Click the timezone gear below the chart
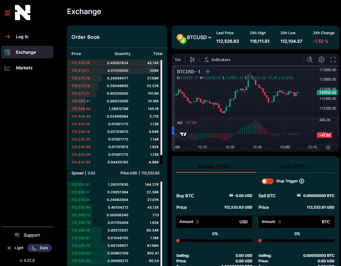The image size is (341, 266). [x=328, y=147]
